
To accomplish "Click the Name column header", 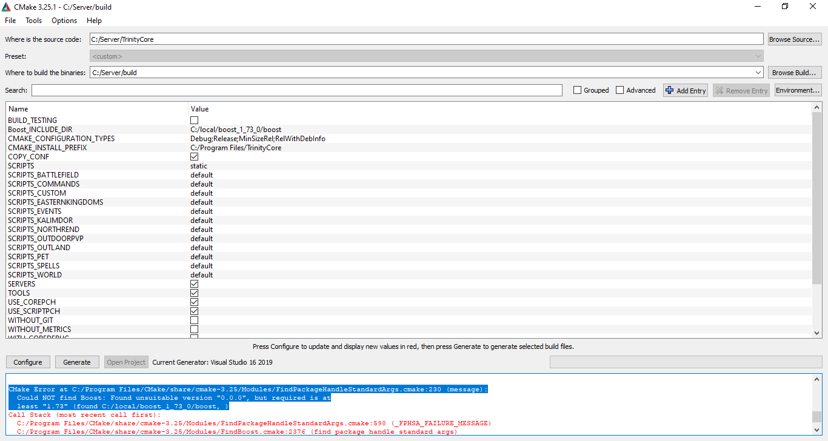I will point(98,109).
